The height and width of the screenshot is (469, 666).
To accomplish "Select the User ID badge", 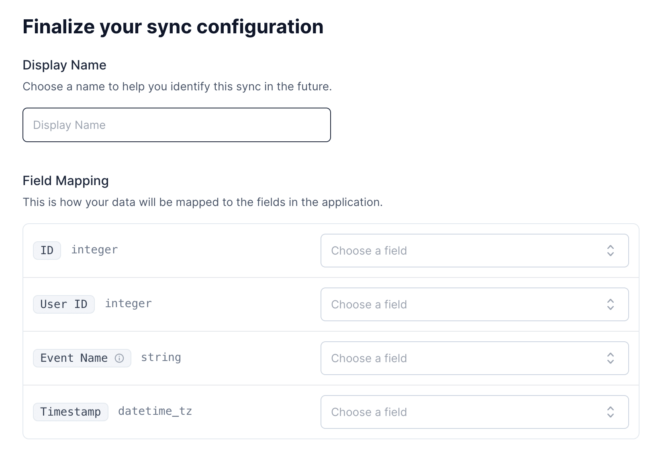I will tap(63, 304).
